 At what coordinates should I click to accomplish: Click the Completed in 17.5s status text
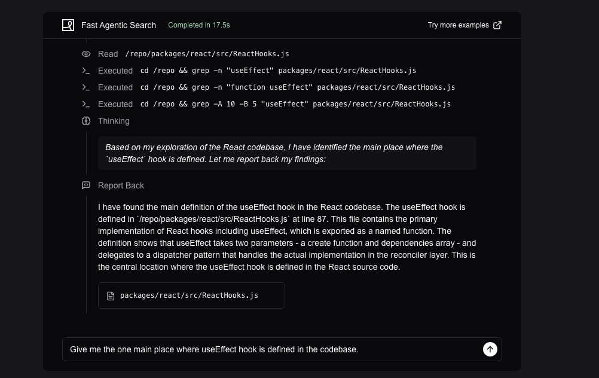(x=199, y=25)
